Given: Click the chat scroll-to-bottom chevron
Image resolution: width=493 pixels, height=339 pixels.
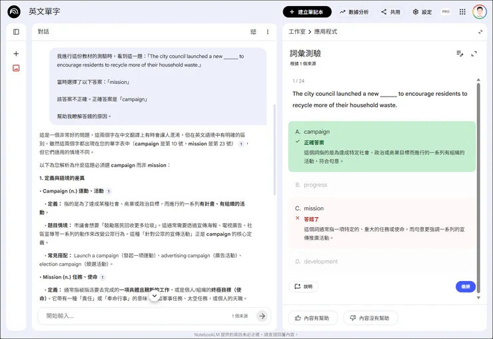Looking at the screenshot, I should click(155, 296).
